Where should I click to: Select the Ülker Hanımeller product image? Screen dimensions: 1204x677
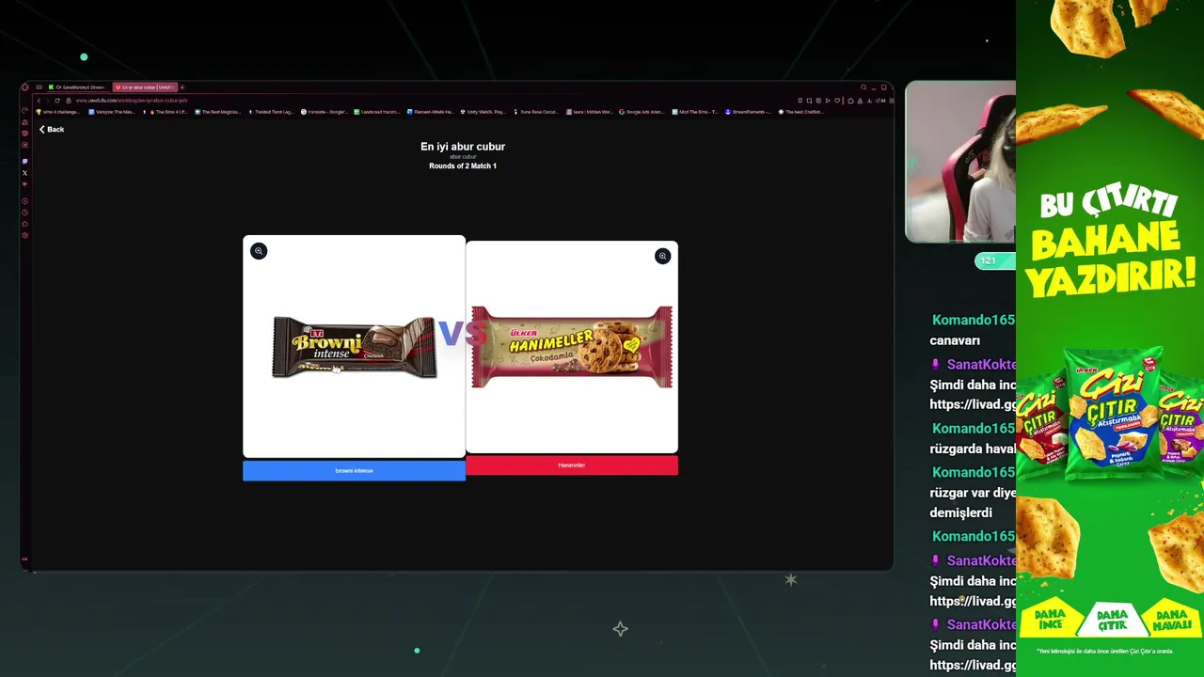click(572, 347)
